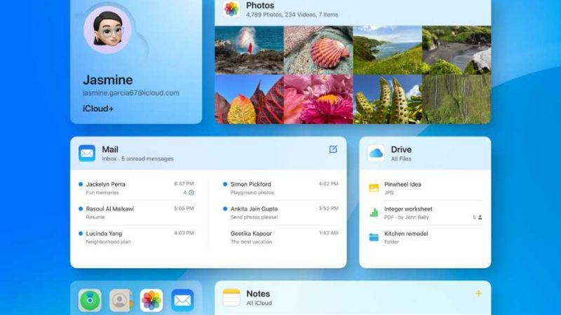The image size is (561, 315).
Task: Click the iCloud+ plan label
Action: tap(98, 108)
